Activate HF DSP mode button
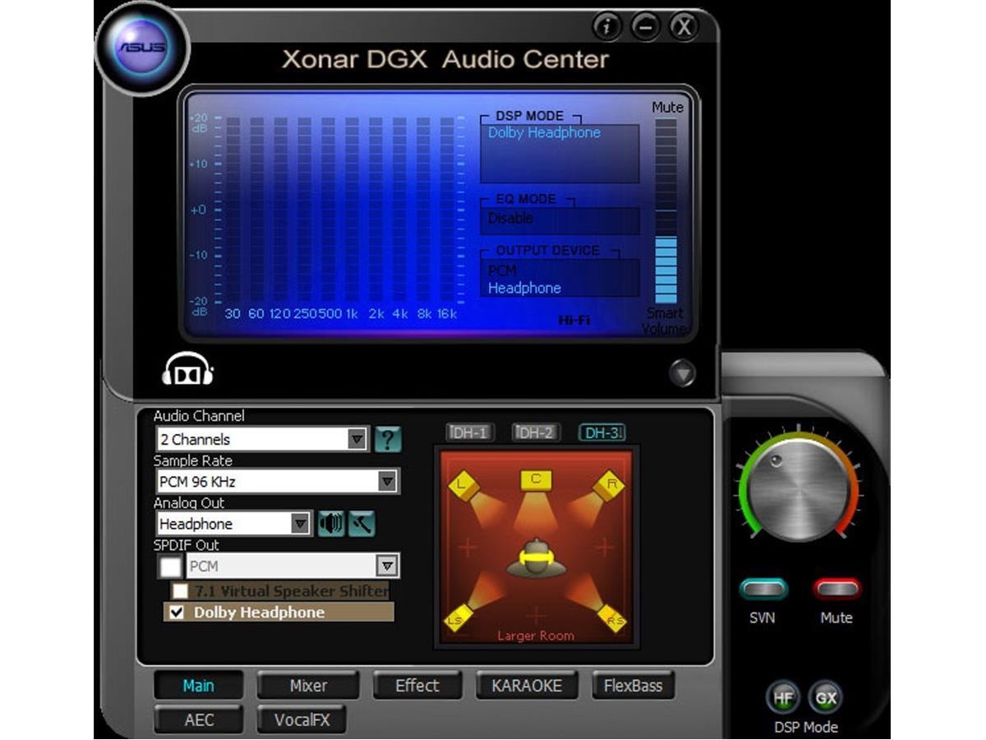This screenshot has height=740, width=986. pyautogui.click(x=782, y=698)
